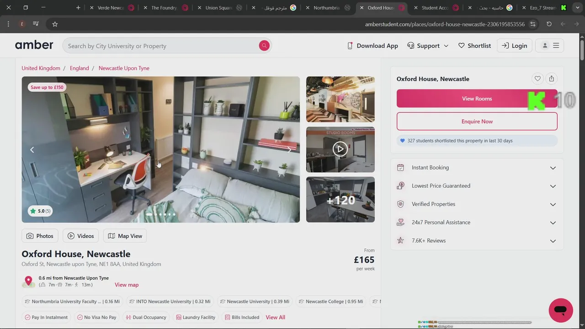Click the View Rooms button
The width and height of the screenshot is (585, 329).
pos(477,99)
